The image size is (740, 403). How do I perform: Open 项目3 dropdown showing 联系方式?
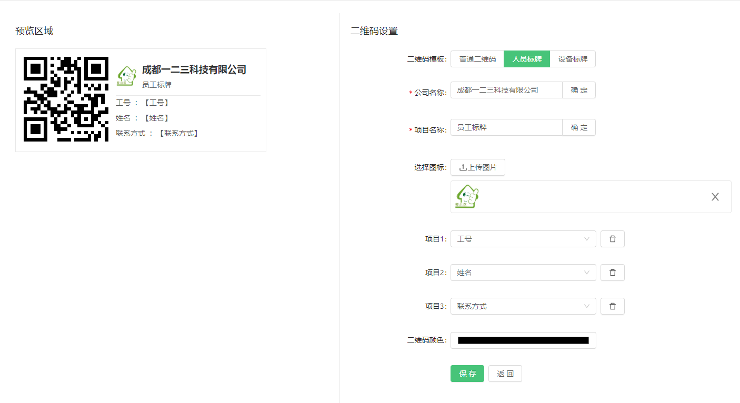pyautogui.click(x=523, y=306)
